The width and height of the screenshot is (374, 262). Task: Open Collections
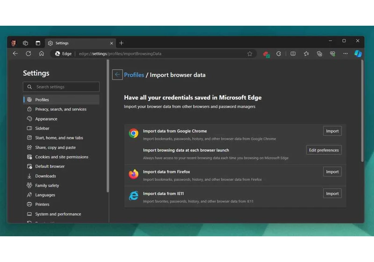coord(319,54)
